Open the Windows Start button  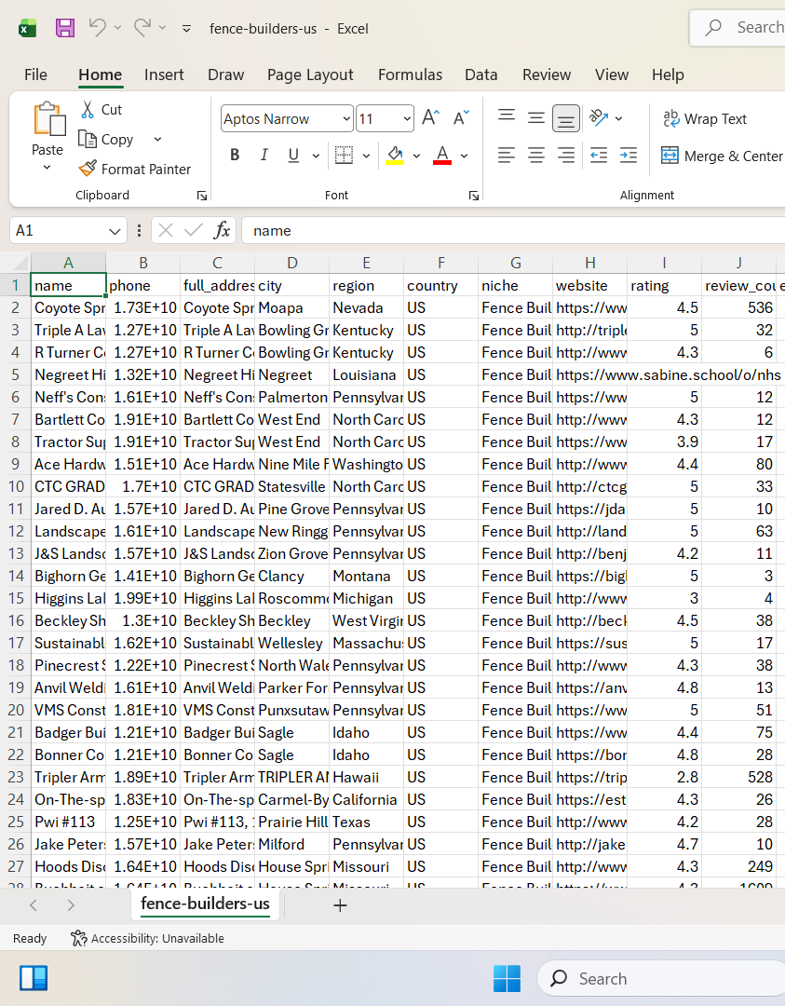click(507, 978)
